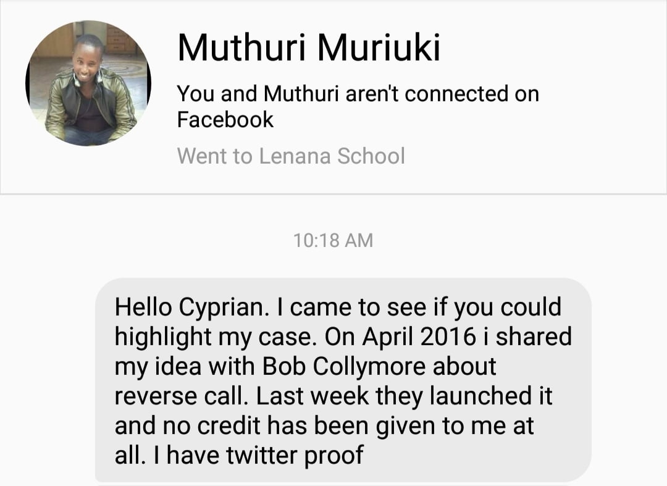The height and width of the screenshot is (486, 667).
Task: Tap the surname Muriuki in the header title
Action: click(x=379, y=47)
